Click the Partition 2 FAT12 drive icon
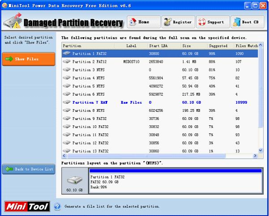The image size is (269, 216). [67, 61]
